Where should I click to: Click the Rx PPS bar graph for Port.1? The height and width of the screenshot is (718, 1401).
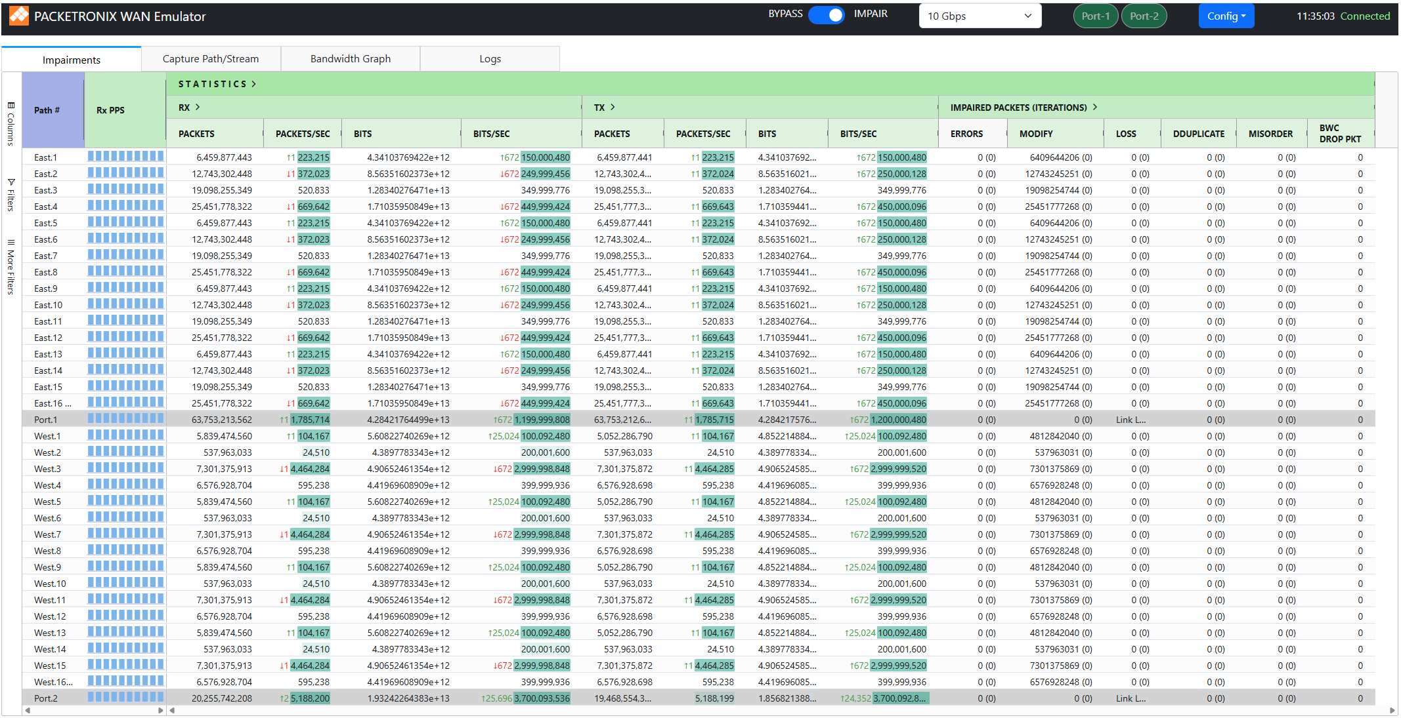coord(125,418)
